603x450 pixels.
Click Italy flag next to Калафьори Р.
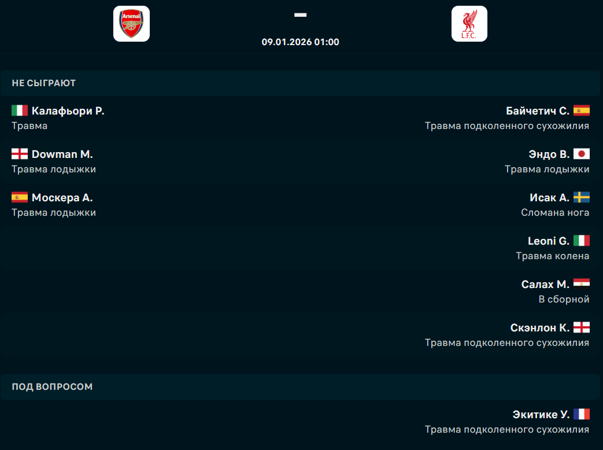click(x=20, y=110)
